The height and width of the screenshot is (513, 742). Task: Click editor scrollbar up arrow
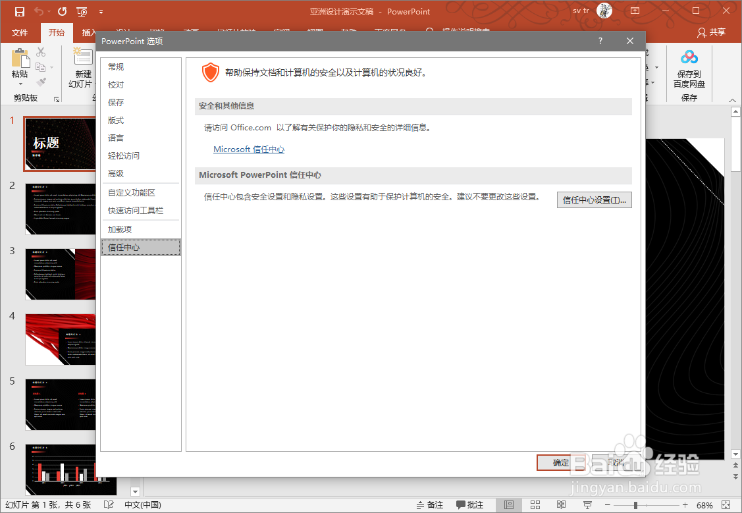click(x=735, y=112)
